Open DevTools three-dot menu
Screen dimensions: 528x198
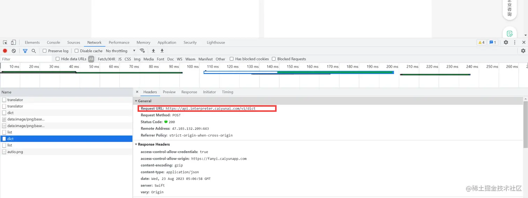[x=515, y=42]
